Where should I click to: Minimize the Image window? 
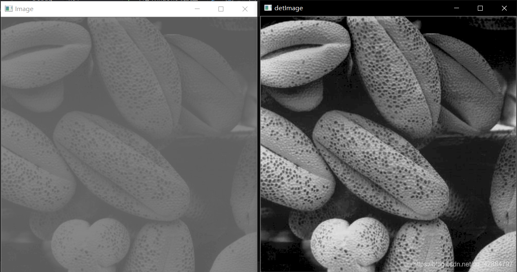(x=197, y=9)
